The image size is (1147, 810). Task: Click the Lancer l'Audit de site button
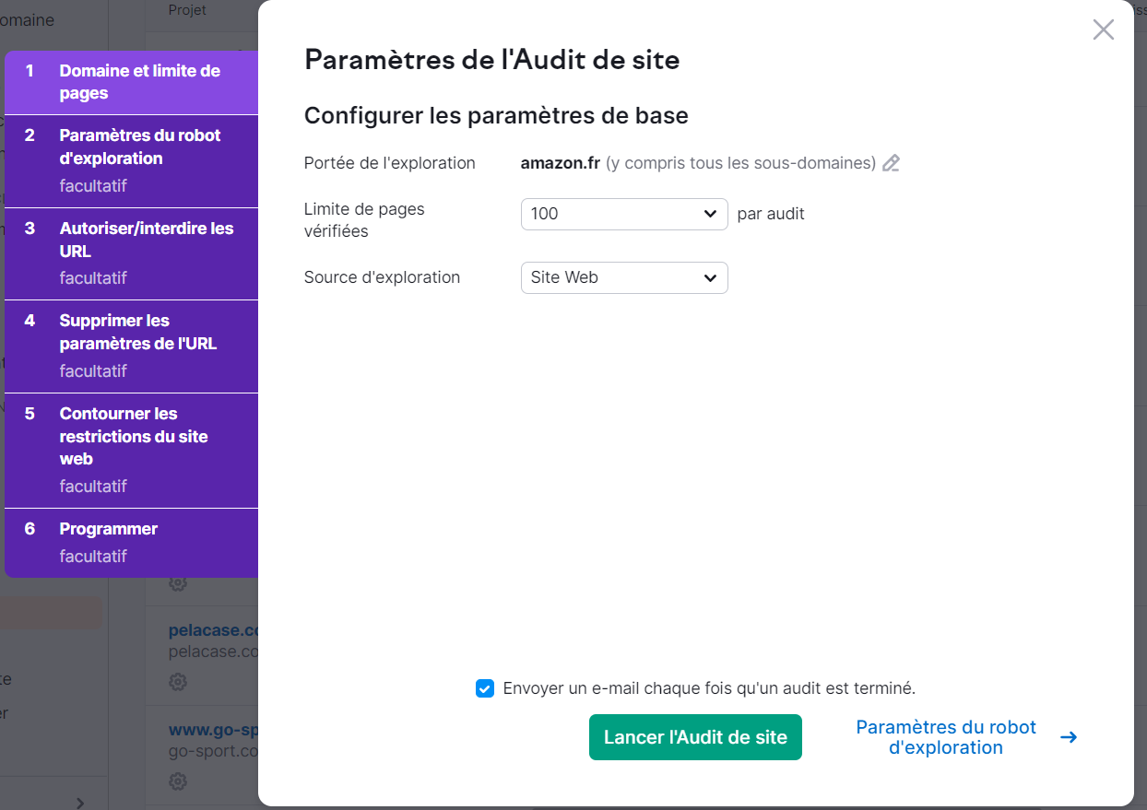click(x=695, y=737)
